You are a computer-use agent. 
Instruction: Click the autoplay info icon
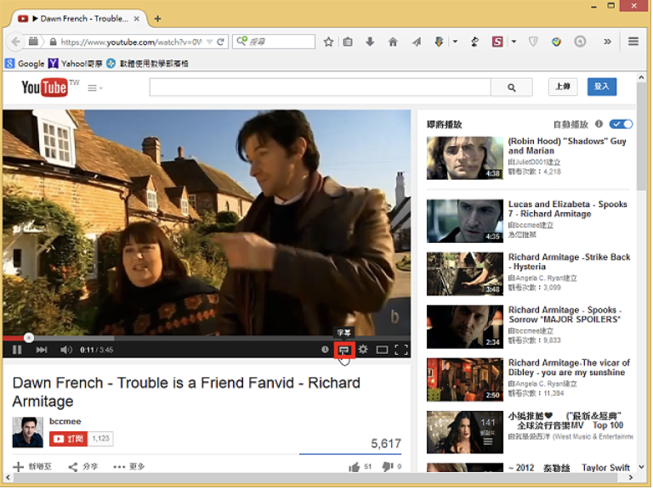pyautogui.click(x=599, y=124)
